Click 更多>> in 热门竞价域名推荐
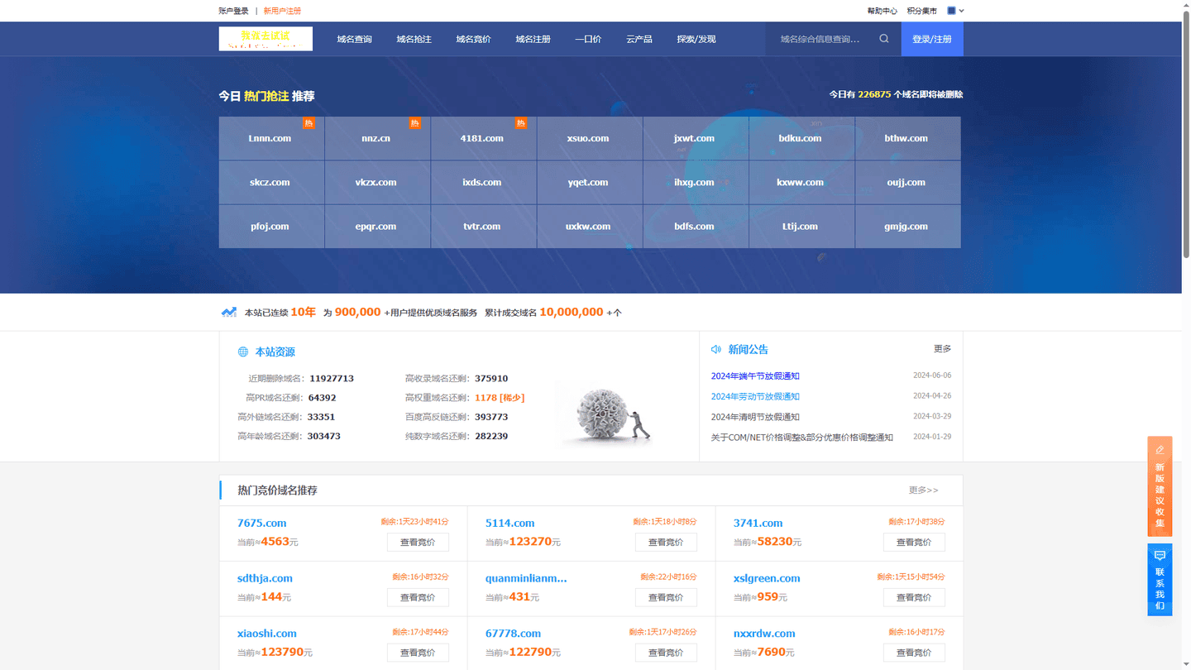The image size is (1191, 670). 923,490
